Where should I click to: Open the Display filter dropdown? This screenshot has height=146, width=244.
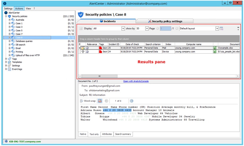[x=123, y=29]
